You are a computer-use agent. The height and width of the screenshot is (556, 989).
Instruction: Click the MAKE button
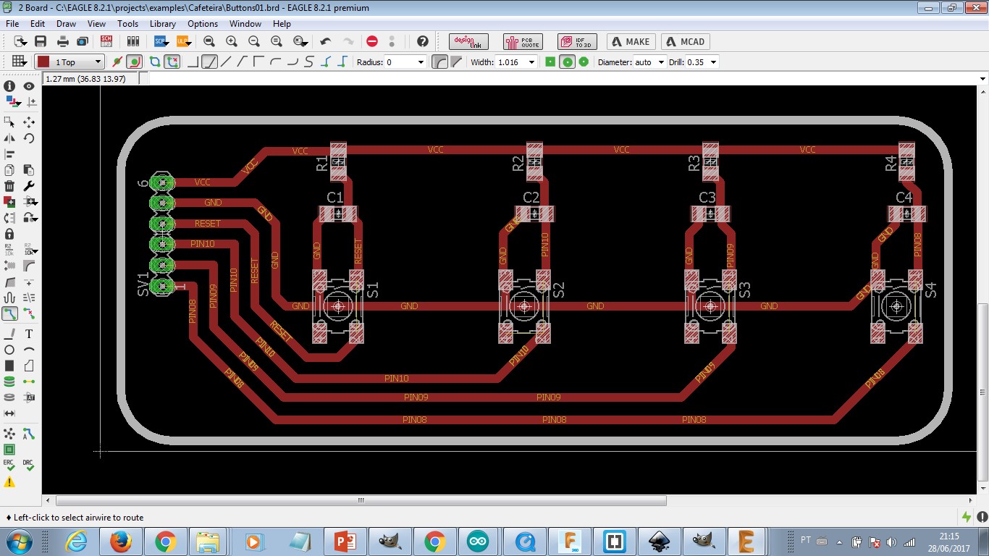(x=631, y=42)
